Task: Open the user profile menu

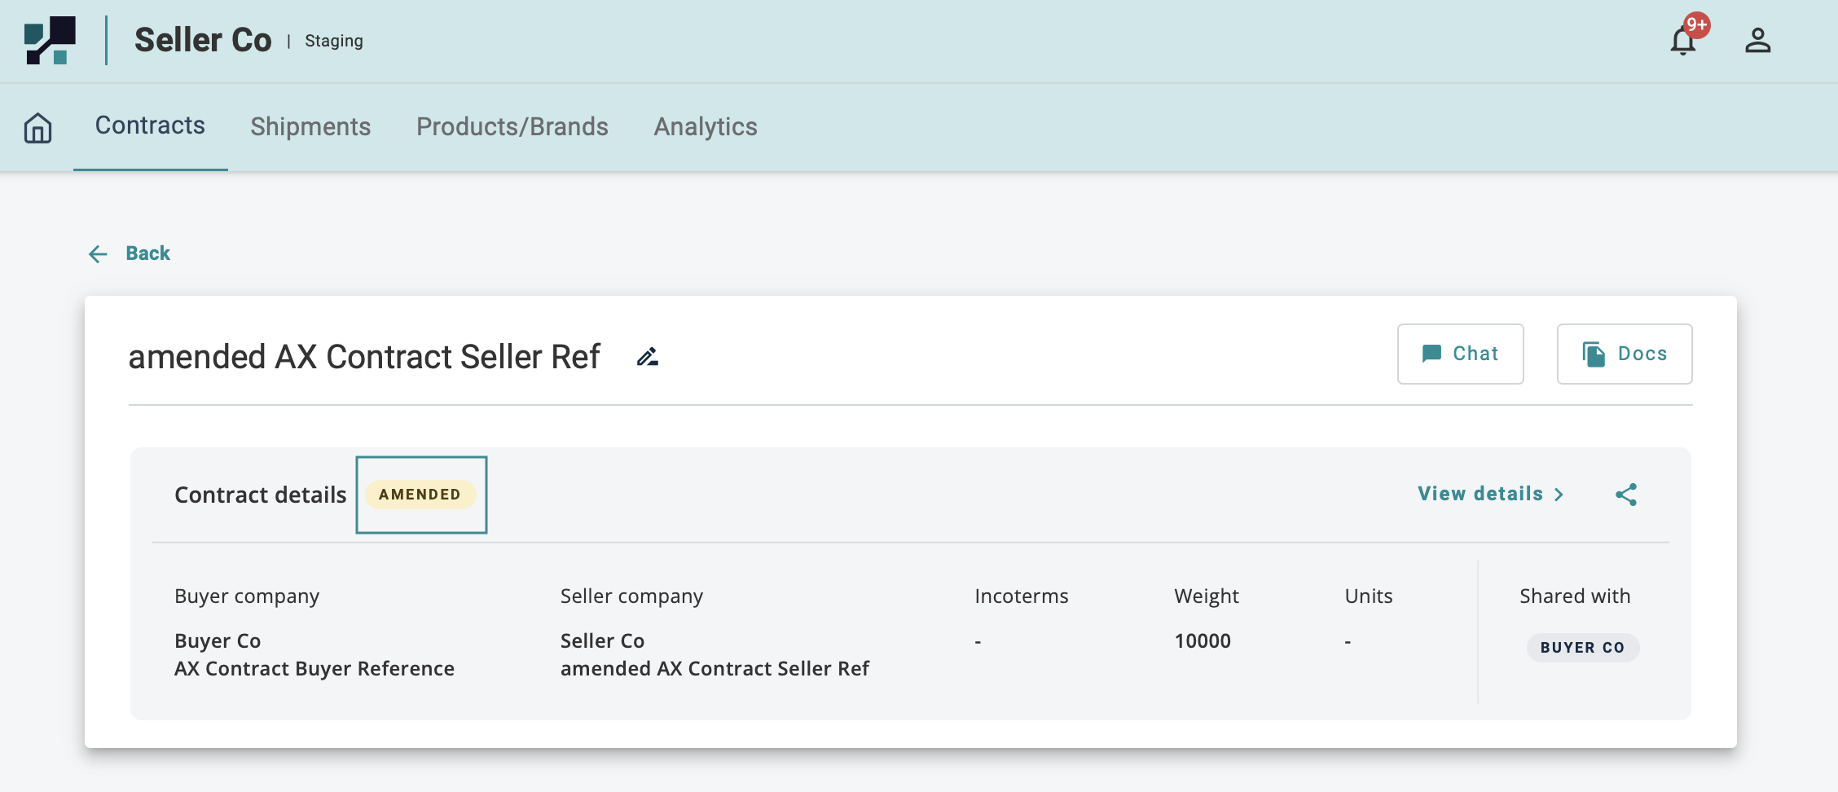Action: pos(1757,41)
